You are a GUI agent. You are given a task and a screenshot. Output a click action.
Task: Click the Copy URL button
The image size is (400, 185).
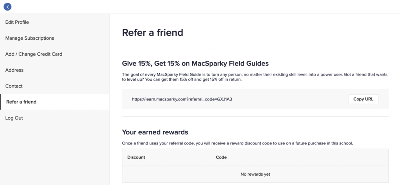363,99
